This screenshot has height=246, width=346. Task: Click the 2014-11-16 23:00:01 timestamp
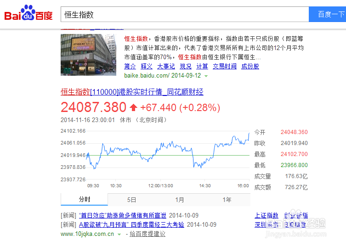coord(88,120)
